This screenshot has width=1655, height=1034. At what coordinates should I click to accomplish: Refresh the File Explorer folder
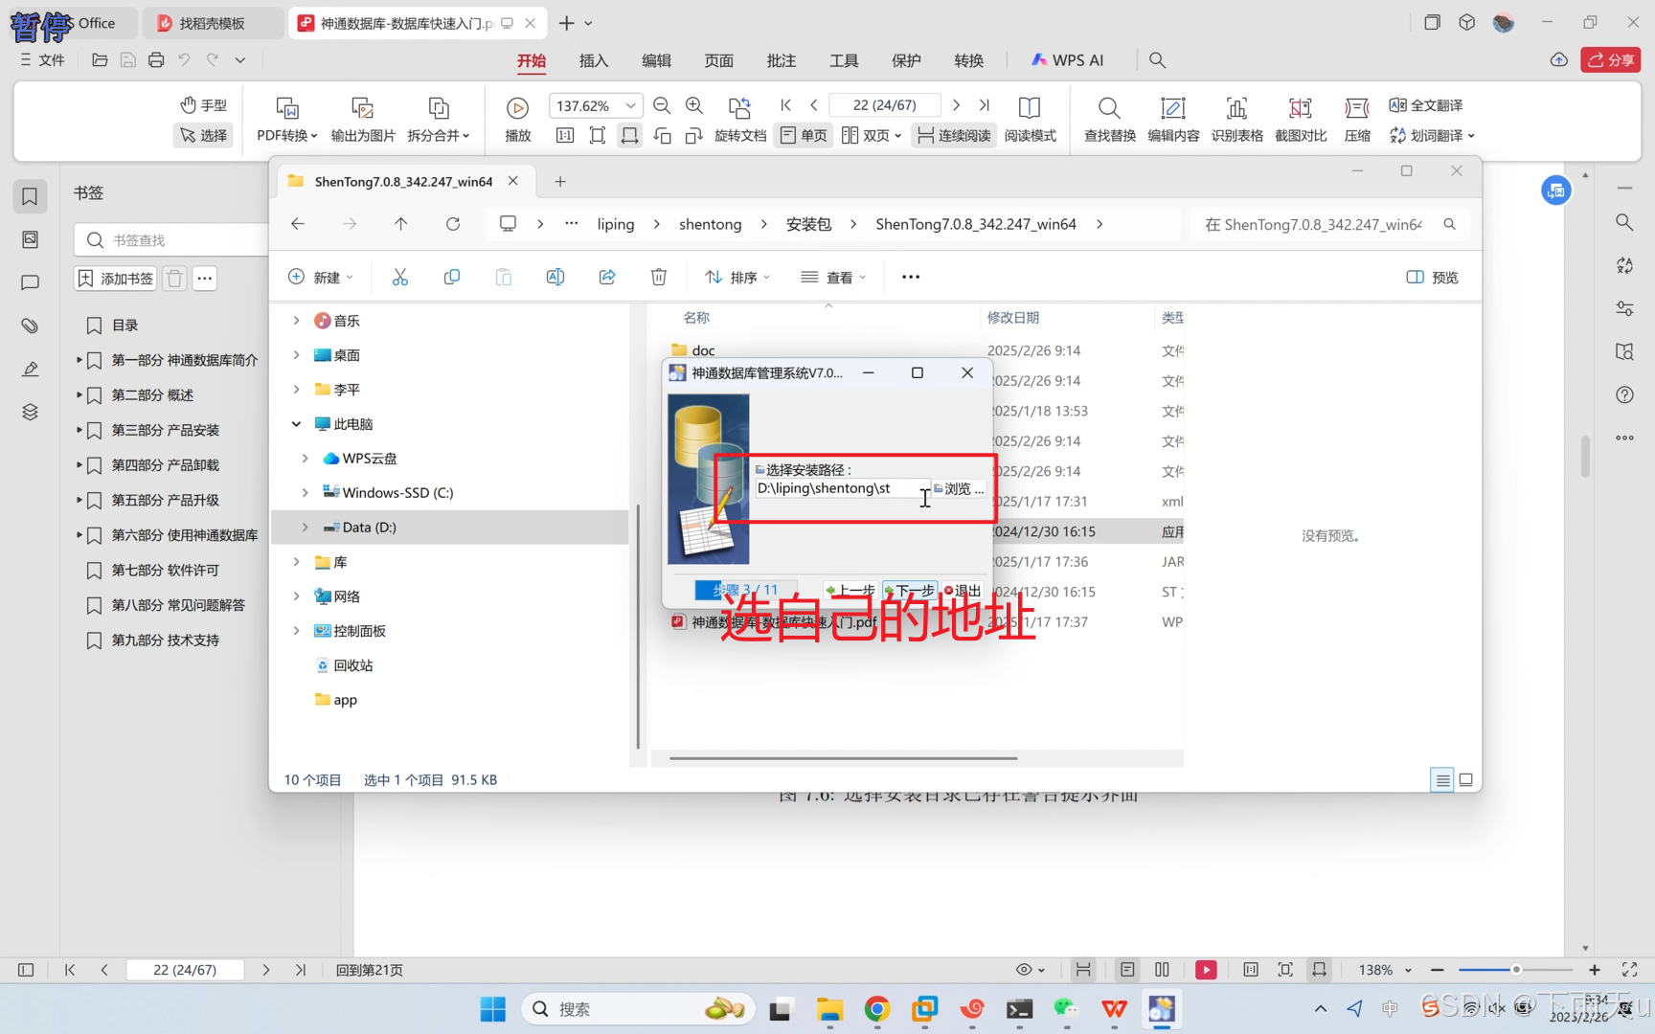[452, 224]
